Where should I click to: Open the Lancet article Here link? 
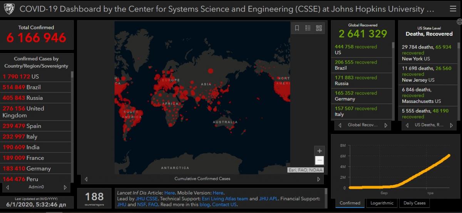click(169, 193)
